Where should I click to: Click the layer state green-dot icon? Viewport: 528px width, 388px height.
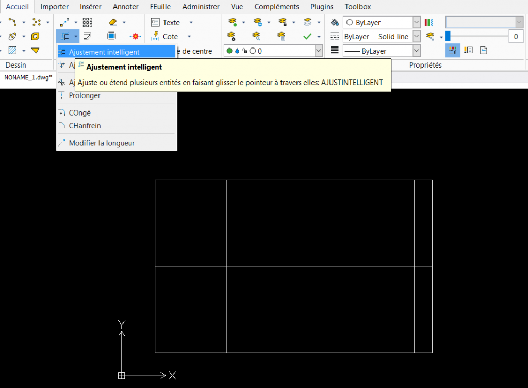point(233,22)
